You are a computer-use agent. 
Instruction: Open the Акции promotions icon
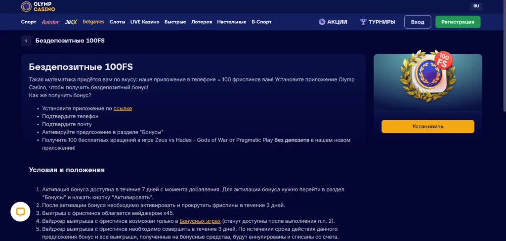pyautogui.click(x=322, y=22)
